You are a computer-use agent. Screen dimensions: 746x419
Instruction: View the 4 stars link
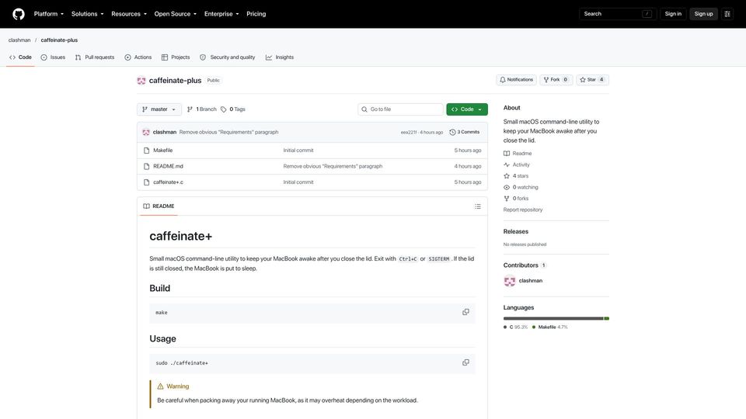[x=516, y=176]
